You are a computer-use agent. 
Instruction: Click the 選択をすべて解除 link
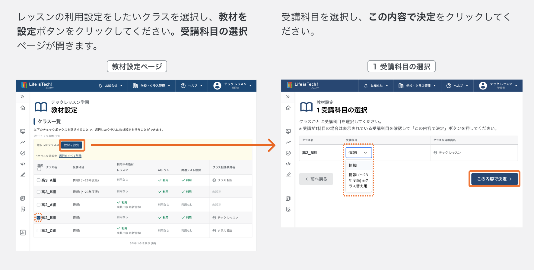pyautogui.click(x=70, y=156)
